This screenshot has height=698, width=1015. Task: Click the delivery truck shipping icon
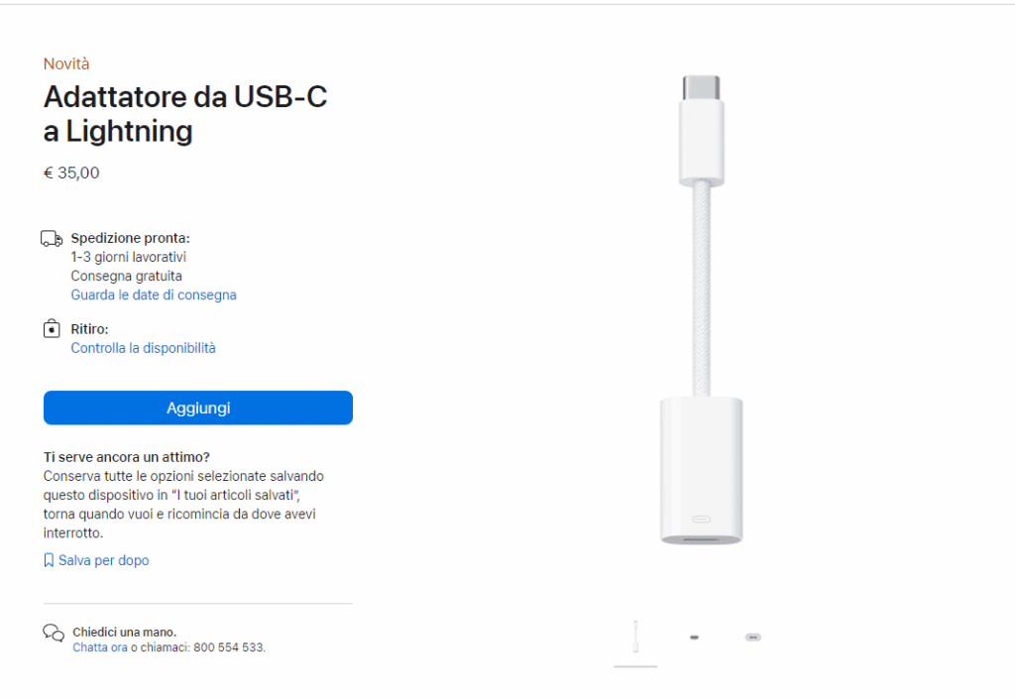[52, 238]
